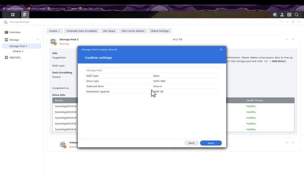The image size is (304, 171).
Task: Open the Hot Spare tab
Action: (109, 31)
